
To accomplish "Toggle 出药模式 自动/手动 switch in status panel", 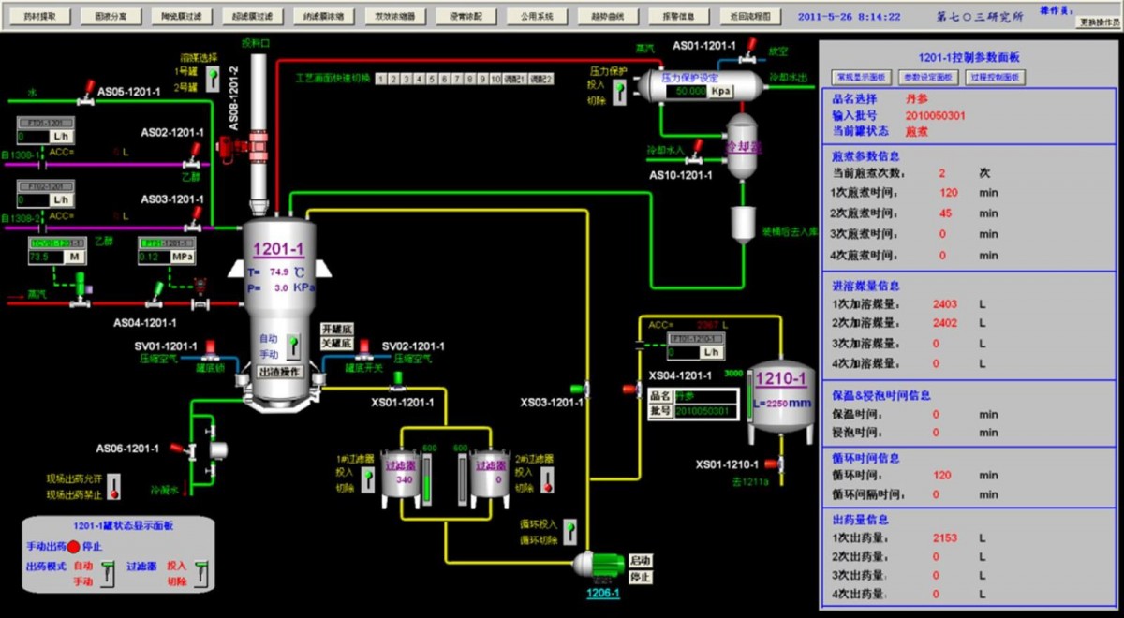I will pos(108,572).
